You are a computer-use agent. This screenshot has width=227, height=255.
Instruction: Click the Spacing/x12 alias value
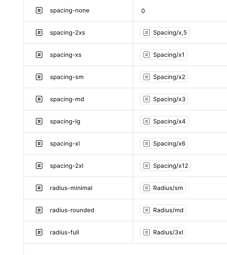165,166
